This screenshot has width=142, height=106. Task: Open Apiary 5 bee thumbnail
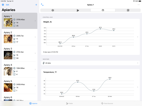[8, 88]
